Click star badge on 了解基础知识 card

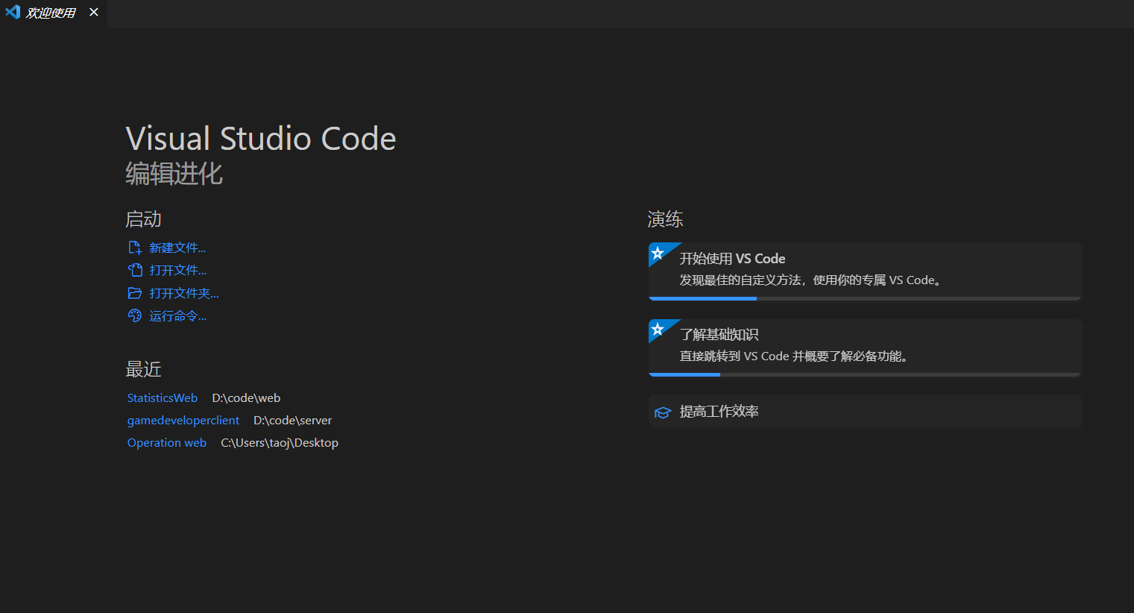point(658,330)
